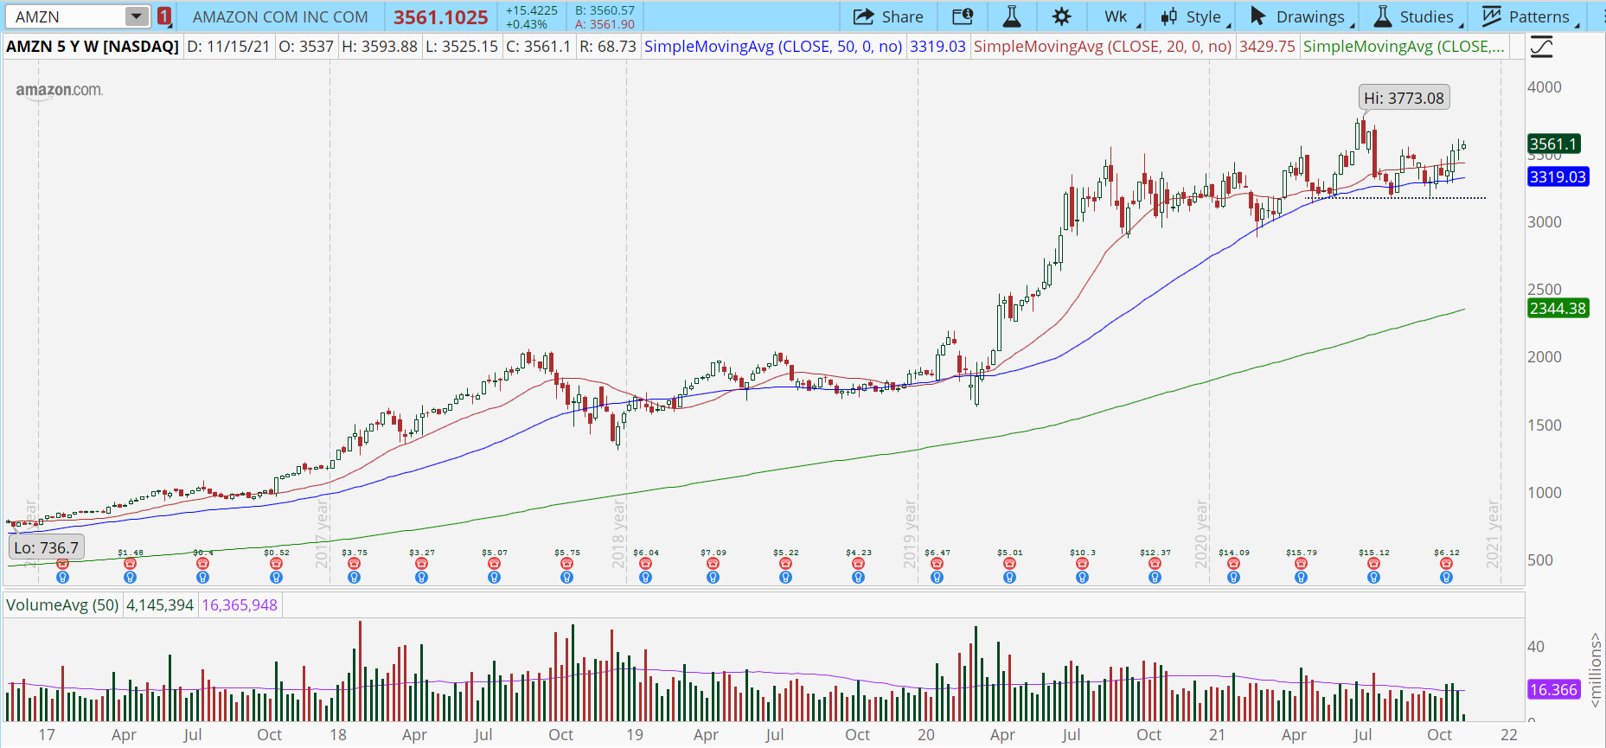Click the purple 16,365,948 volume average value
The height and width of the screenshot is (748, 1606).
(x=240, y=605)
